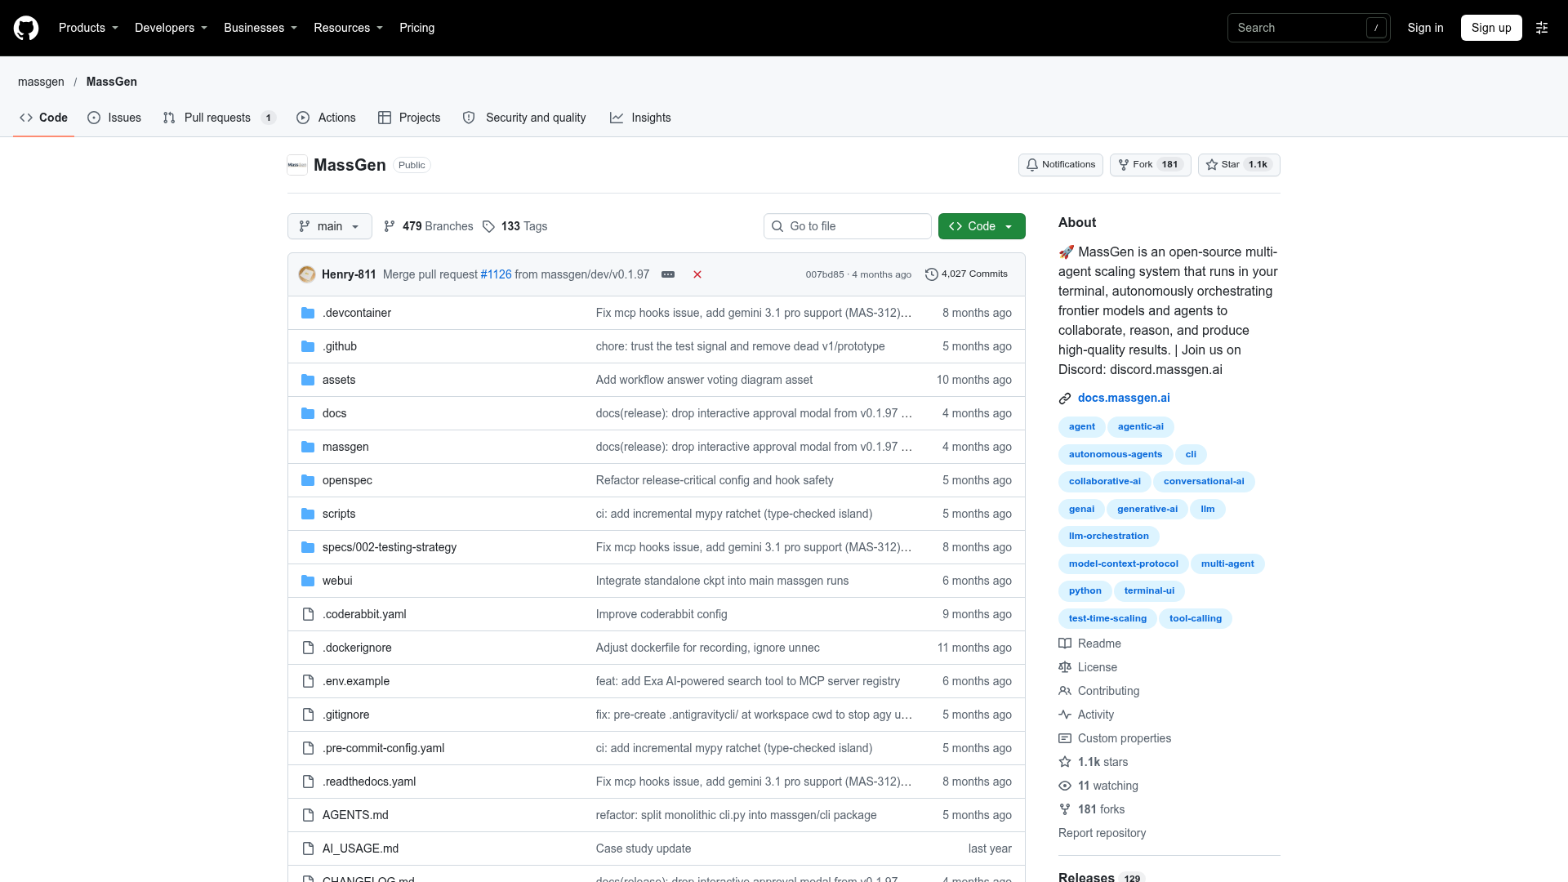Click the Activity pulse icon

pos(1065,715)
